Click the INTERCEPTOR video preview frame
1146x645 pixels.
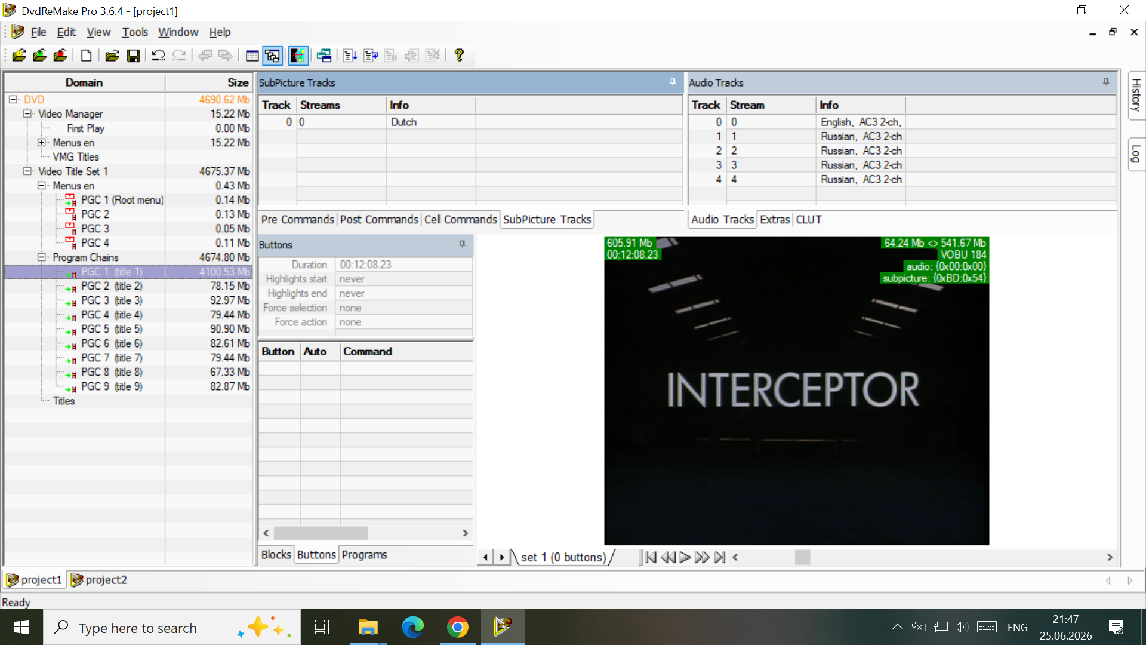pos(796,391)
